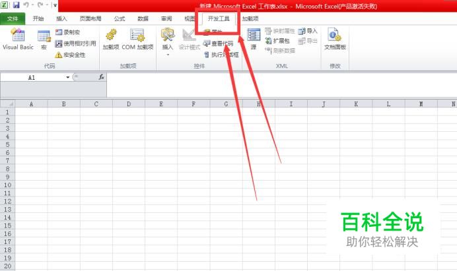Image resolution: width=457 pixels, height=271 pixels.
Task: Select row 10 header
Action: click(7, 185)
